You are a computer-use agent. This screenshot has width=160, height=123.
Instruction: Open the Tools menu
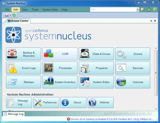pyautogui.click(x=35, y=10)
